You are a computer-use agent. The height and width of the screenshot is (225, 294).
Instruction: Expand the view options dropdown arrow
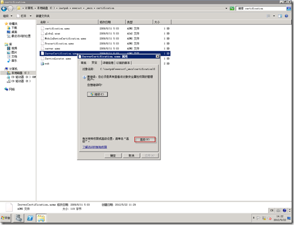tap(274, 16)
